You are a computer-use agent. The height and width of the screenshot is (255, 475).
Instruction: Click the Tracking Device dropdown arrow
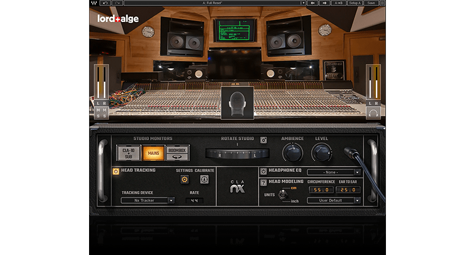coord(171,200)
